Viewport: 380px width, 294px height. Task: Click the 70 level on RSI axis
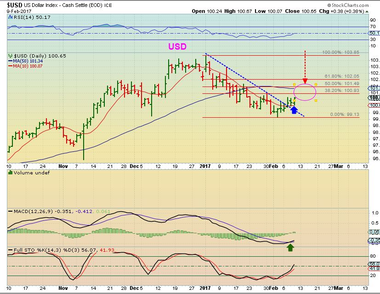[373, 26]
